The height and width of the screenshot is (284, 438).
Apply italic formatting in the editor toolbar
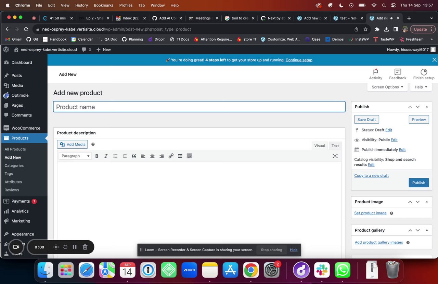tap(106, 156)
